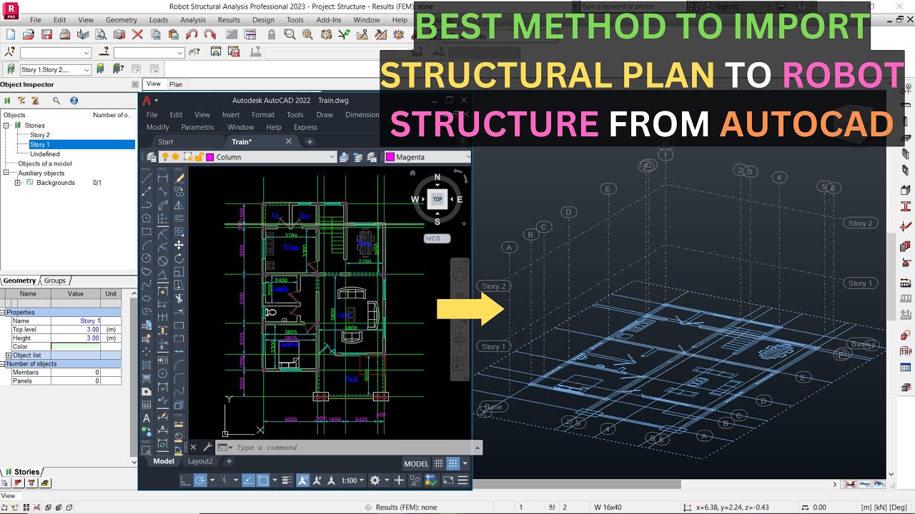Click the Undo arrow in Robot toolbar
The height and width of the screenshot is (514, 915).
[192, 34]
